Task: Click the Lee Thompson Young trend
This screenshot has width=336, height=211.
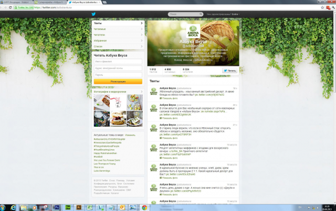Action: pos(104,164)
